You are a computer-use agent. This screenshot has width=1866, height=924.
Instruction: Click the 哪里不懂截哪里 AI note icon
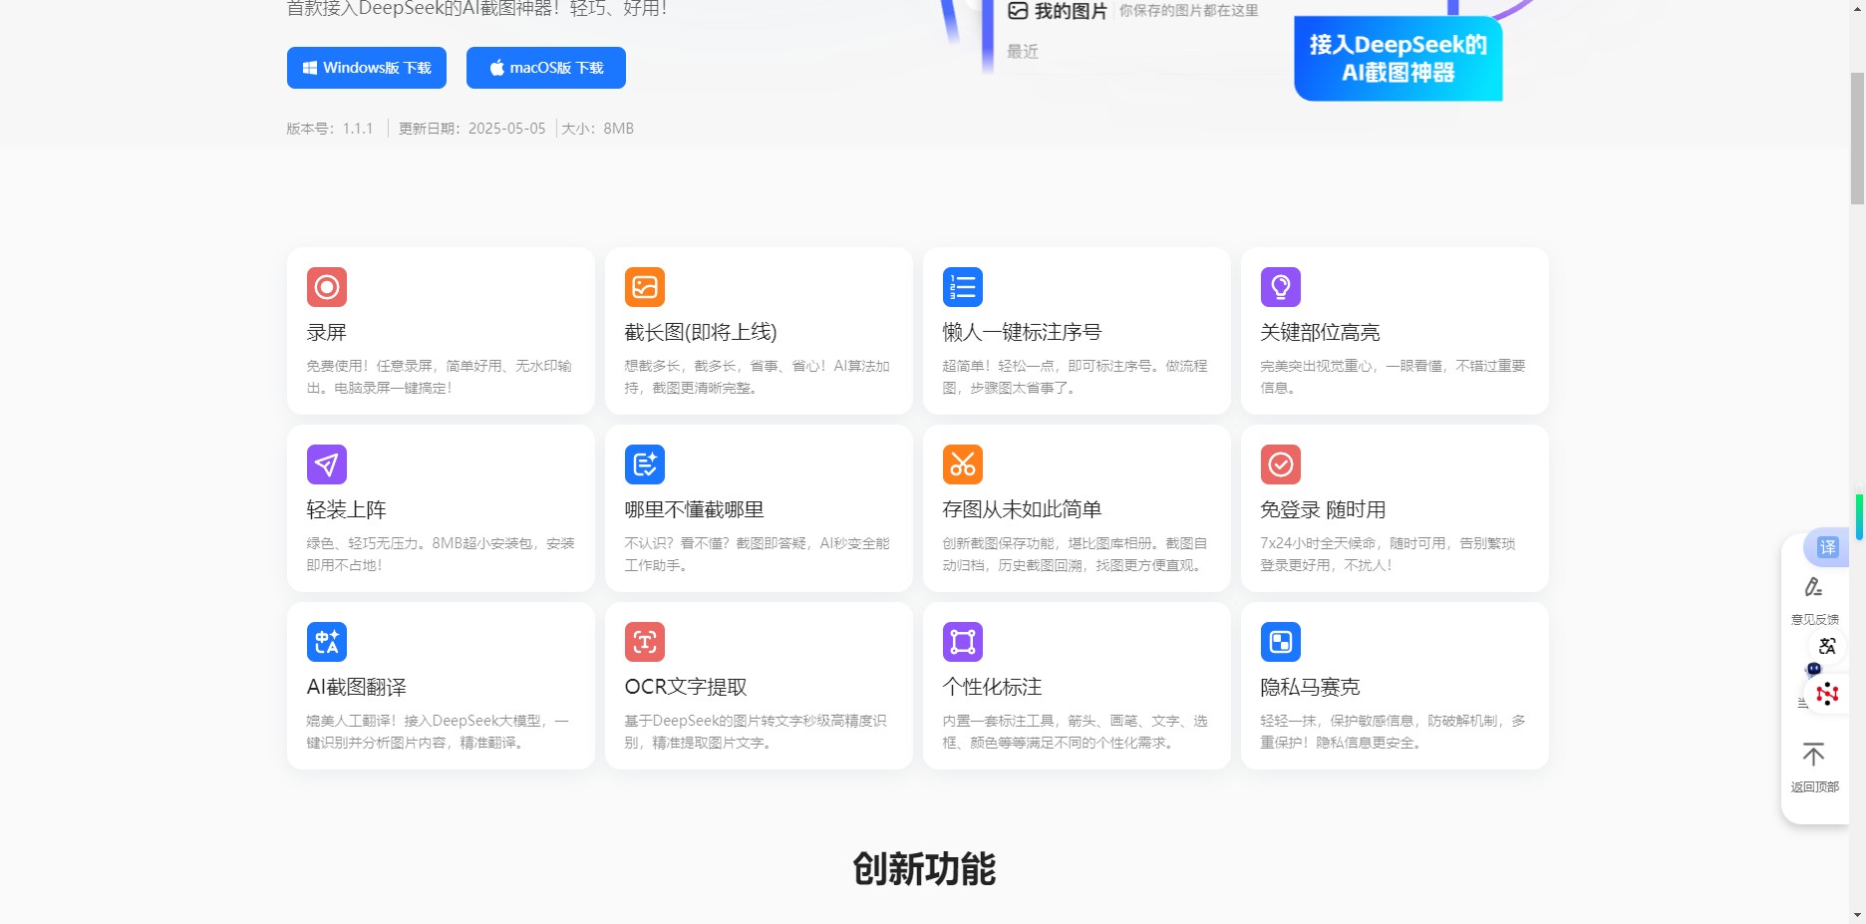[644, 464]
